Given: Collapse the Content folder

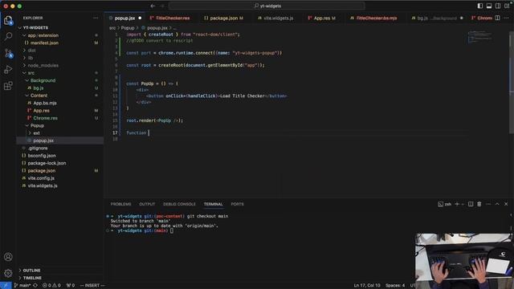Looking at the screenshot, I should 39,96.
